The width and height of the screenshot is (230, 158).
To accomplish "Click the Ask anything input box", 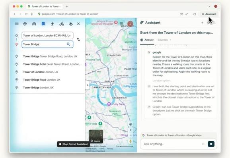I will 172,144.
